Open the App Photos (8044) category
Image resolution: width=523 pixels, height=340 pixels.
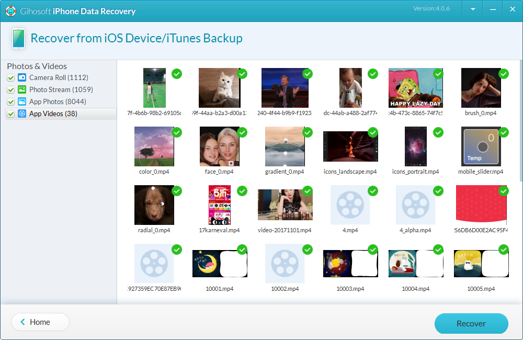pyautogui.click(x=58, y=101)
